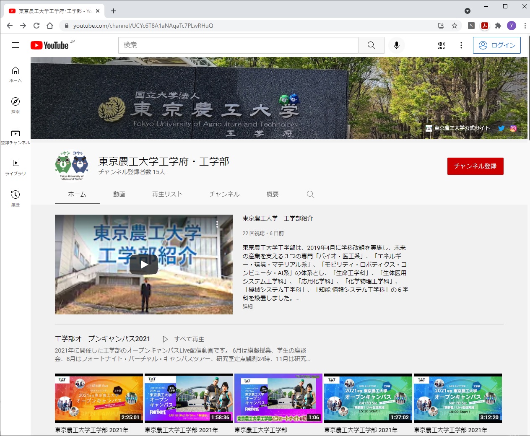
Task: Open the browser extensions puzzle icon
Action: 498,26
